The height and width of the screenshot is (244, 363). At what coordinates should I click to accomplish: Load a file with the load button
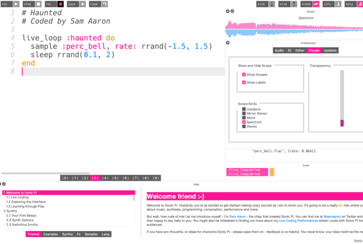(99, 4)
